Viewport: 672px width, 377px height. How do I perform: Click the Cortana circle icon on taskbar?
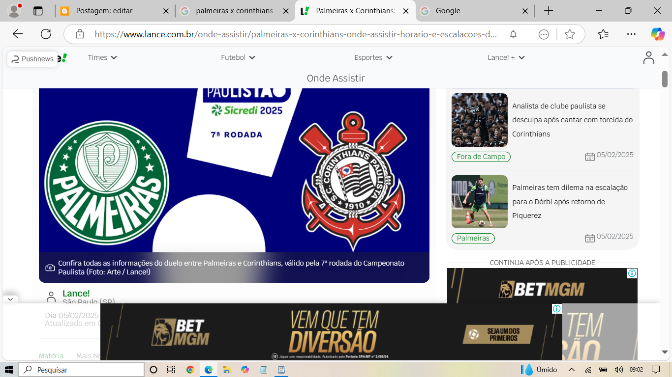153,370
